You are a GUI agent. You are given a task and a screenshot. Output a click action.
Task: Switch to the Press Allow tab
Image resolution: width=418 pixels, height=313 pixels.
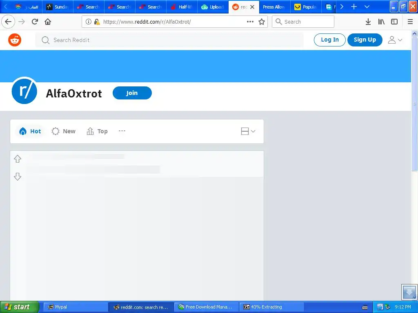click(x=275, y=7)
